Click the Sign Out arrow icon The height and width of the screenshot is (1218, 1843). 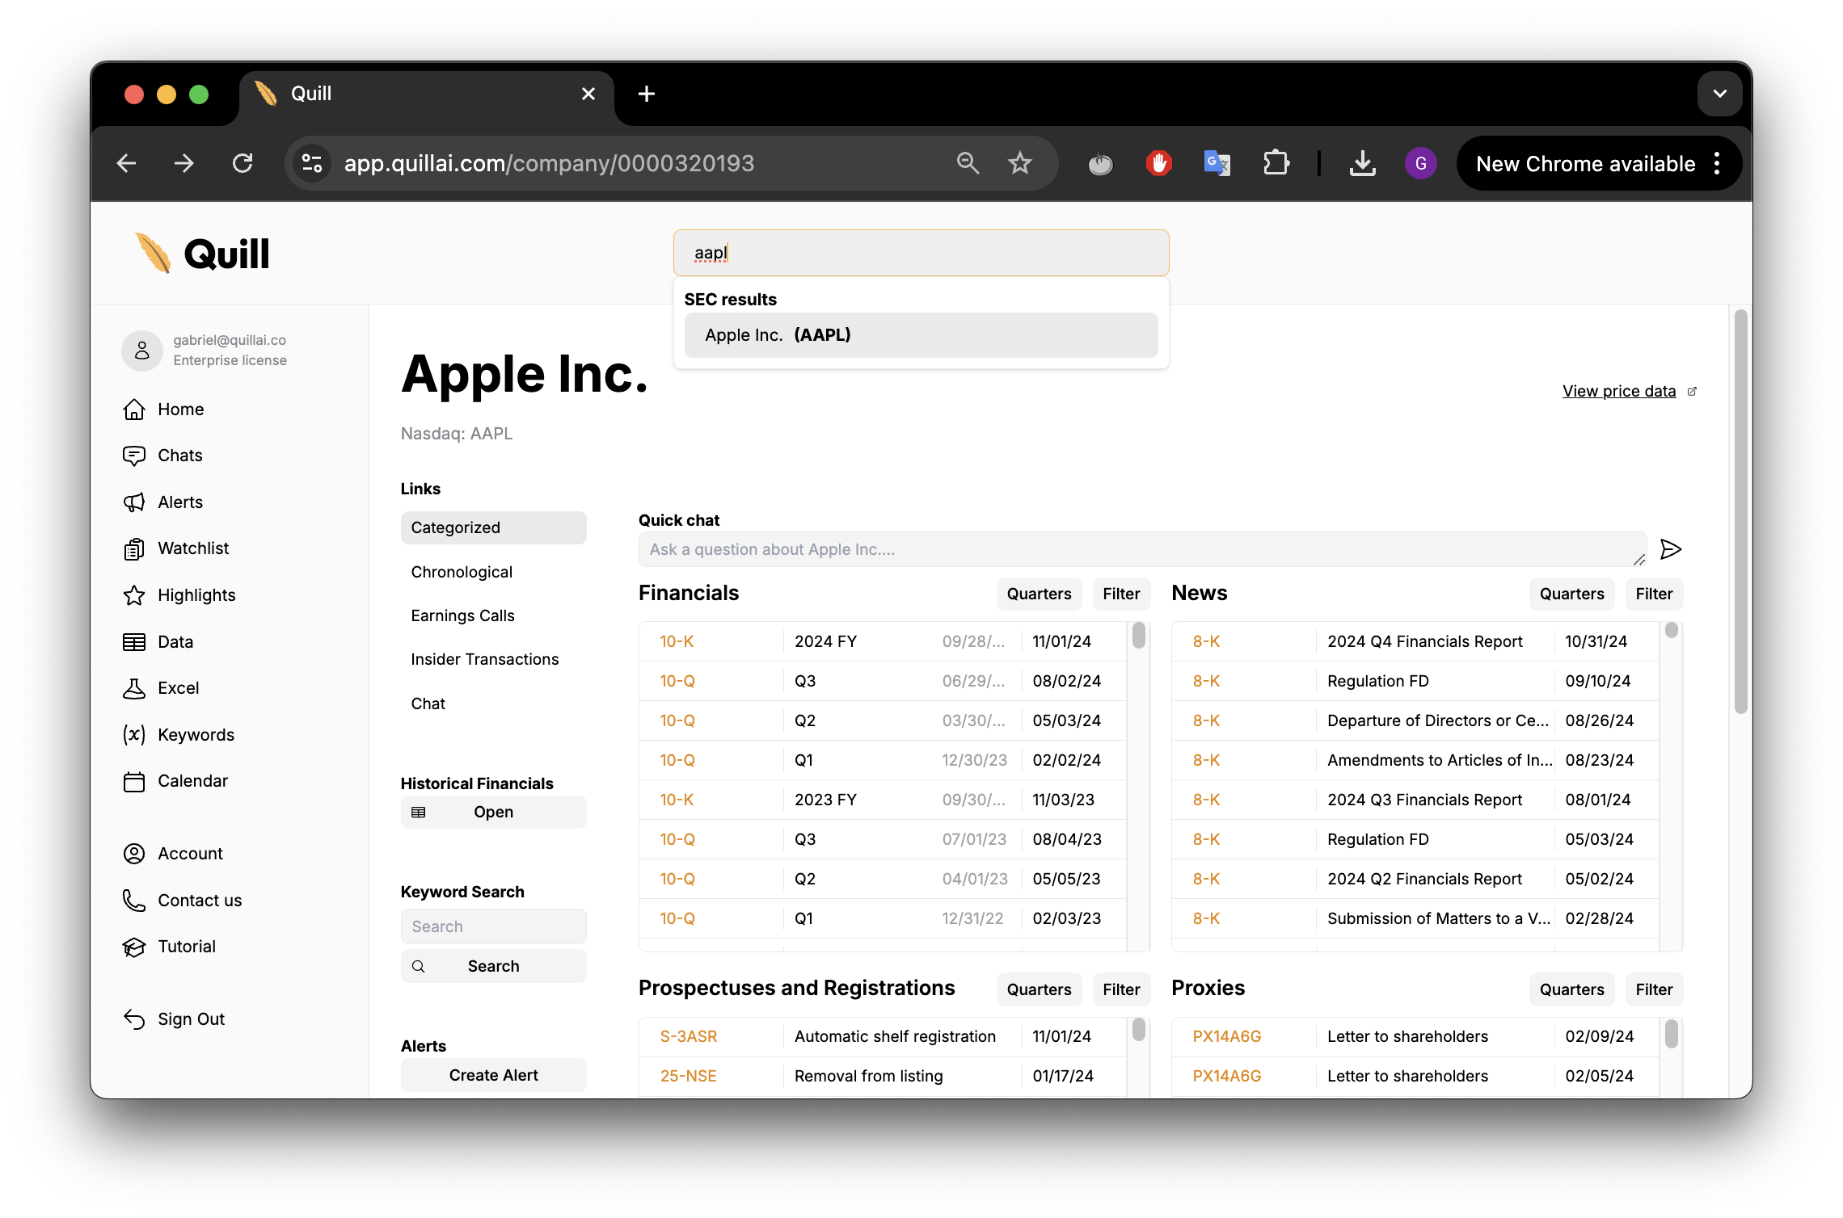(x=134, y=1019)
